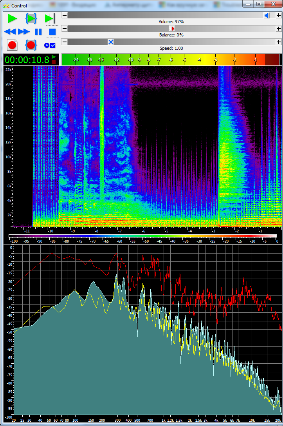This screenshot has width=283, height=426.
Task: Click the balance slider's red arrow thumb
Action: coord(172,29)
